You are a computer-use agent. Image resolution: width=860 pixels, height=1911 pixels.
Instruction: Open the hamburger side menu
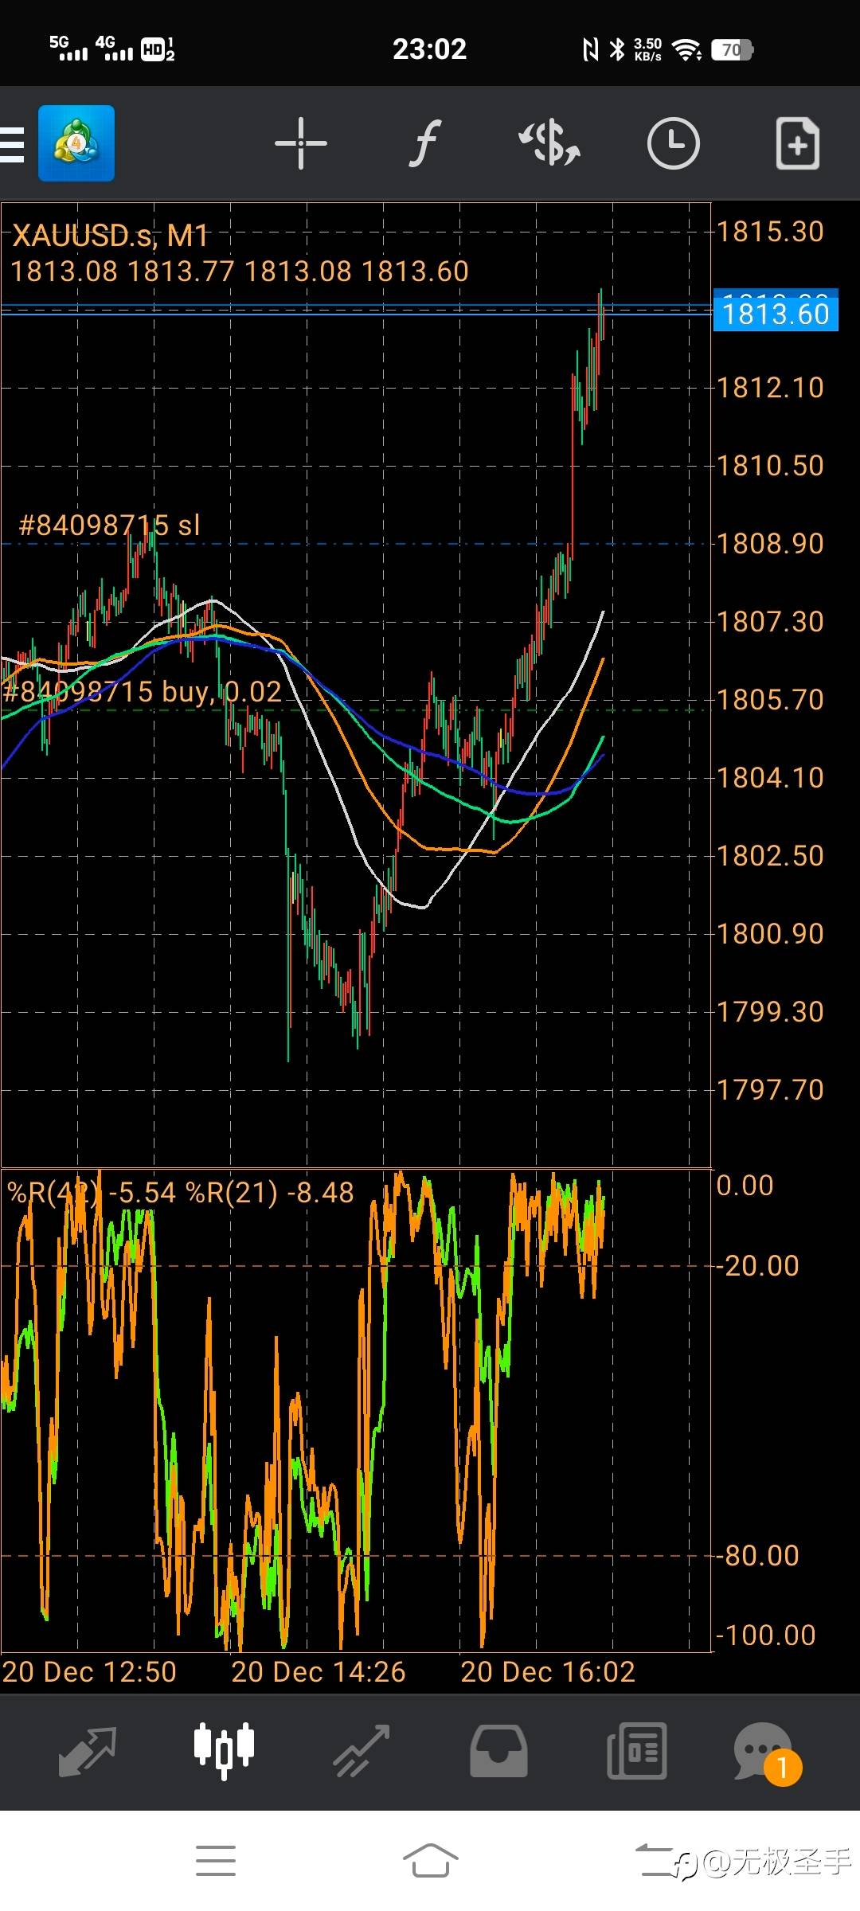pyautogui.click(x=12, y=144)
